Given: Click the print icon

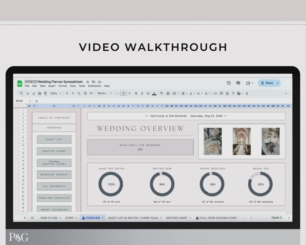Looking at the screenshot, I should click(40, 94).
